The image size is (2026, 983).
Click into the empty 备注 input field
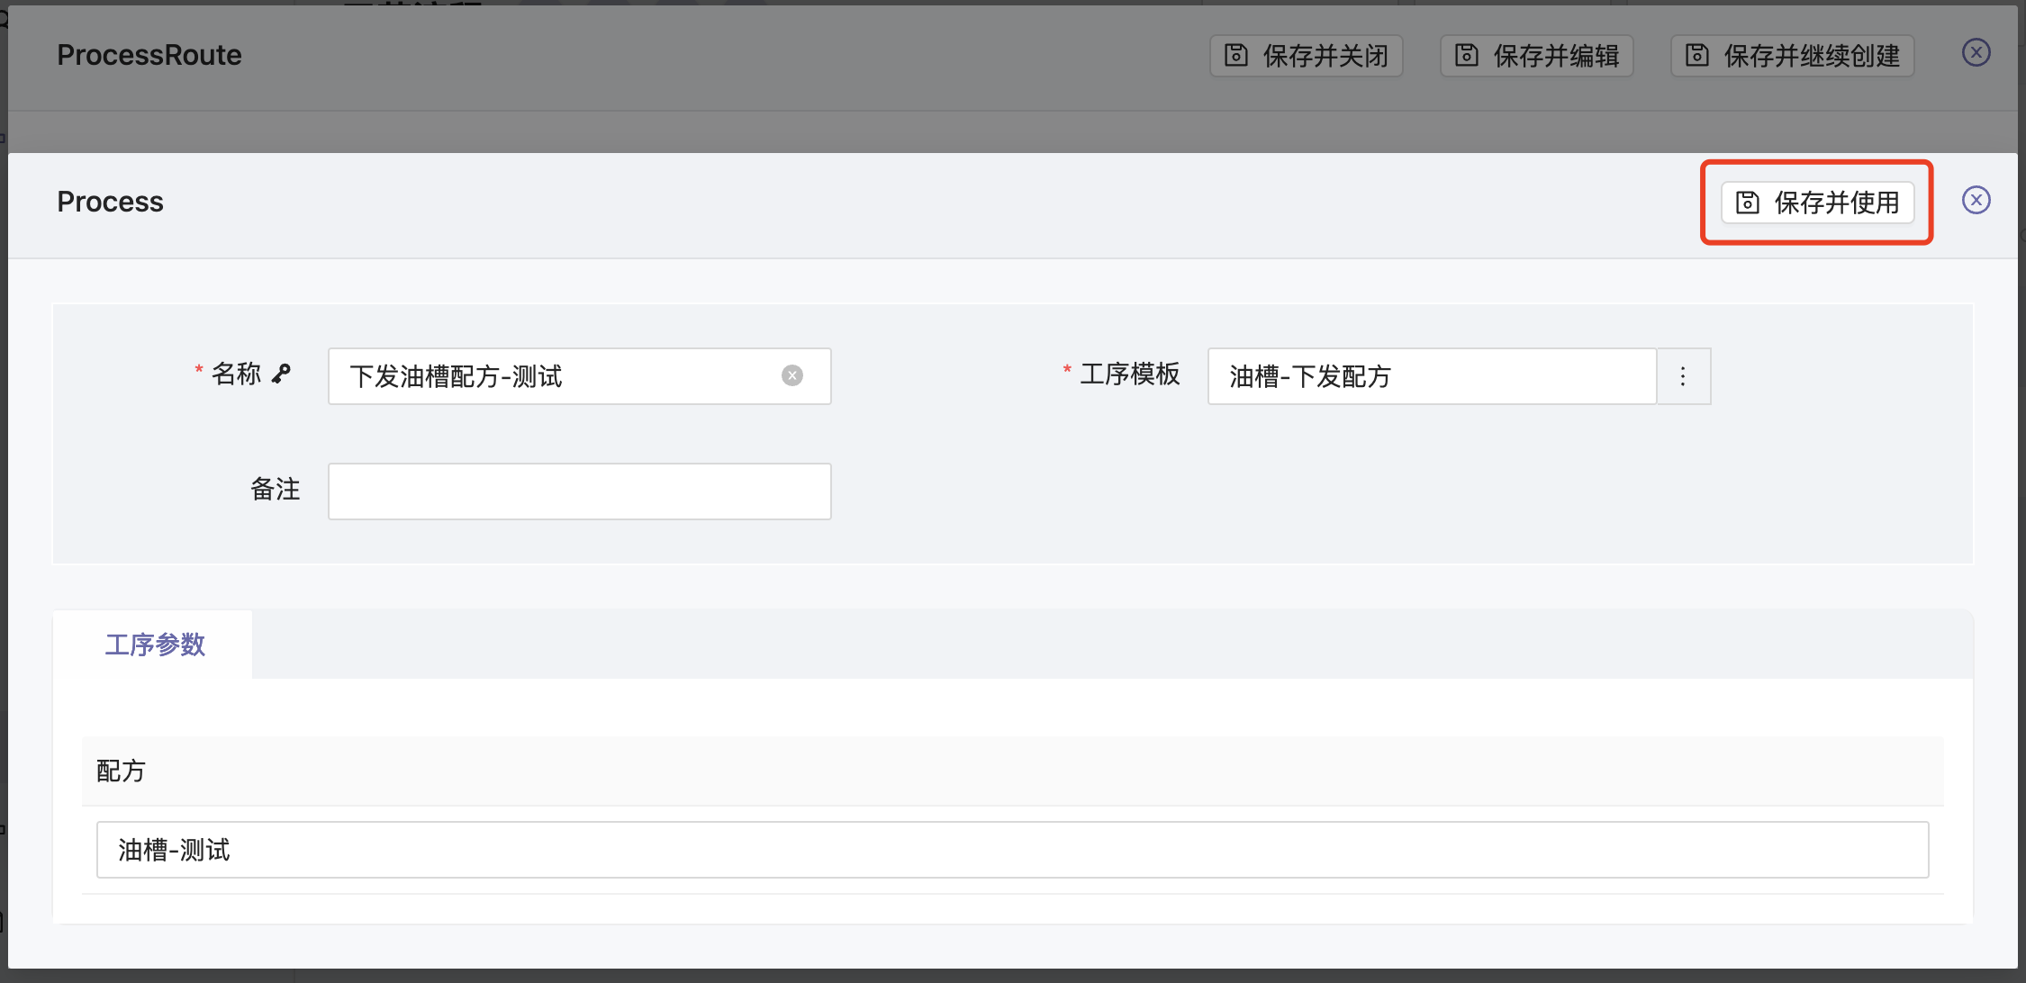tap(579, 491)
